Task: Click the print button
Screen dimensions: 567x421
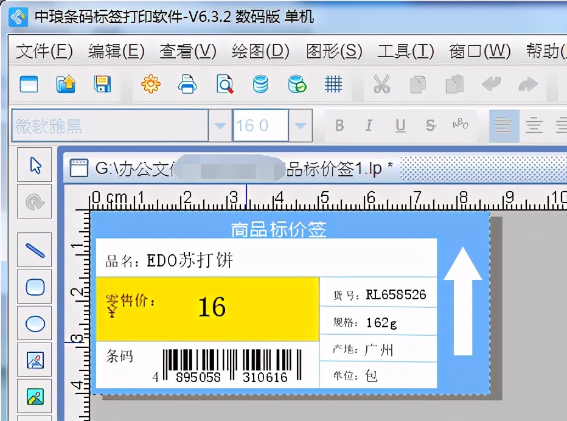Action: tap(187, 85)
